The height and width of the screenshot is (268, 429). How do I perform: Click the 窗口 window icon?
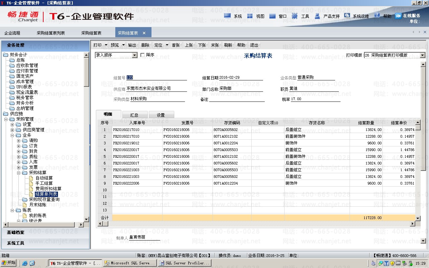pos(272,16)
